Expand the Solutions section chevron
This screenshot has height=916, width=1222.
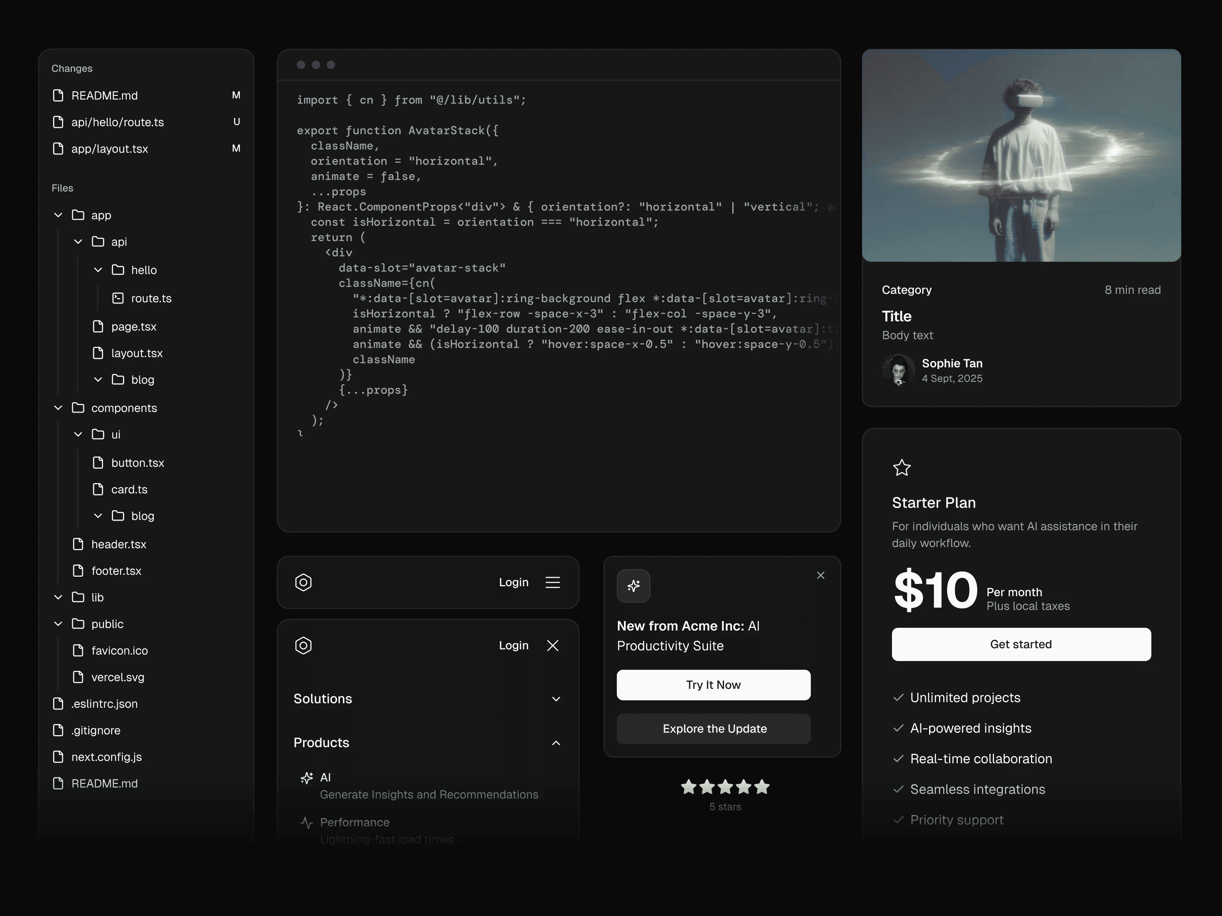pyautogui.click(x=556, y=699)
